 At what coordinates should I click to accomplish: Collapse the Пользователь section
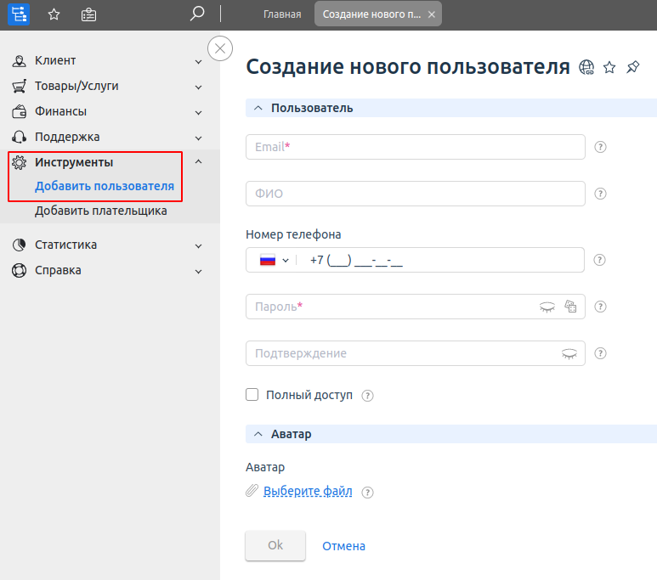pos(258,108)
